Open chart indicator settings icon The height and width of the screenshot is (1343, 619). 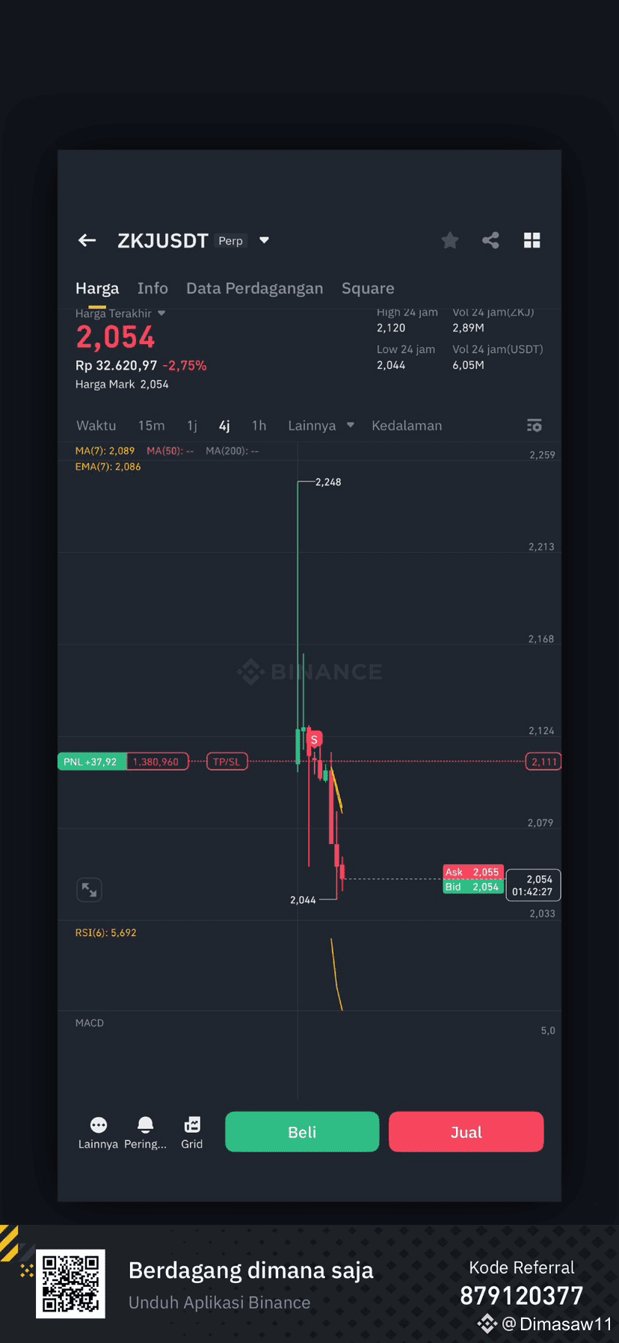pyautogui.click(x=535, y=426)
